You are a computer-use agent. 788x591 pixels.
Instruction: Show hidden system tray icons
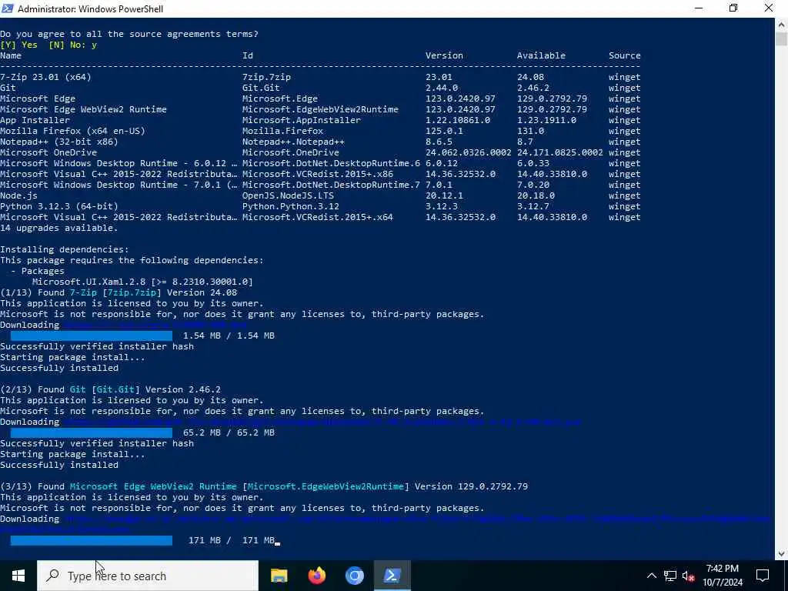(x=651, y=576)
